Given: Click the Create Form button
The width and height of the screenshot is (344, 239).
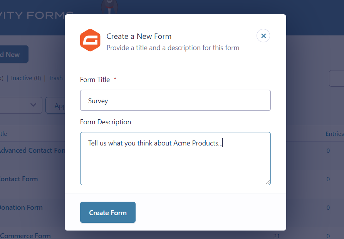Looking at the screenshot, I should pos(108,212).
